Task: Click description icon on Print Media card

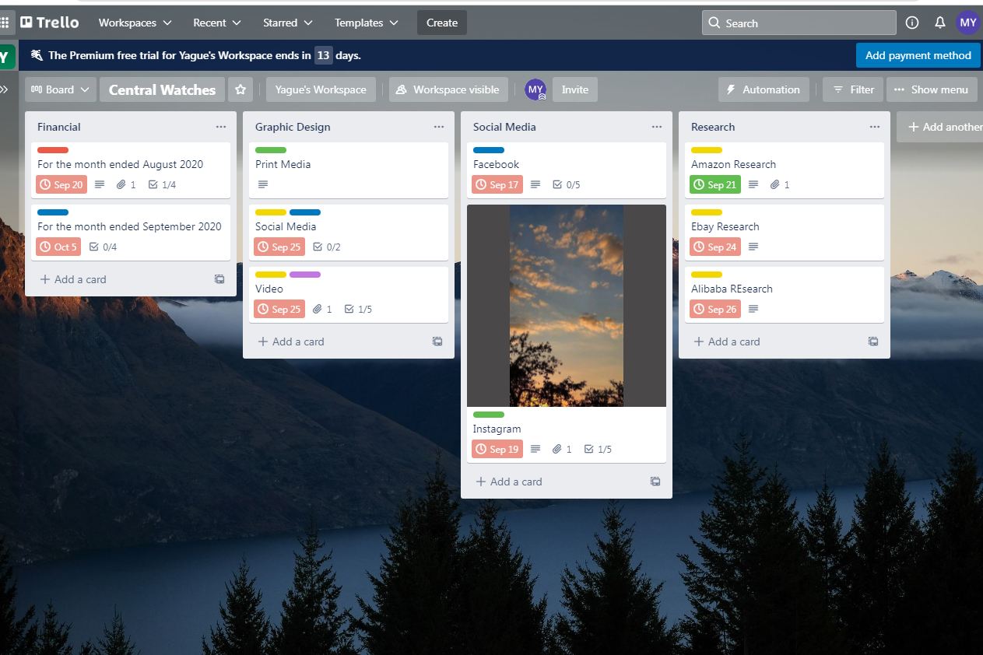Action: click(x=262, y=184)
